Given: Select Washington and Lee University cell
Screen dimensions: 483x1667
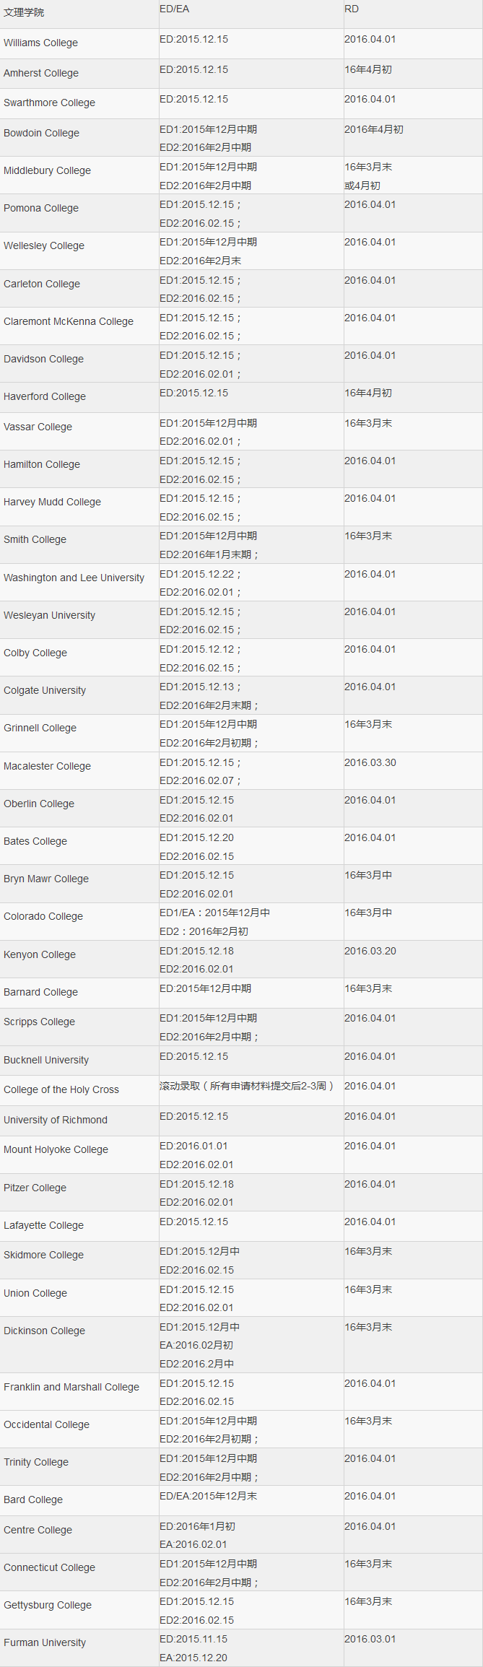Looking at the screenshot, I should [x=74, y=578].
